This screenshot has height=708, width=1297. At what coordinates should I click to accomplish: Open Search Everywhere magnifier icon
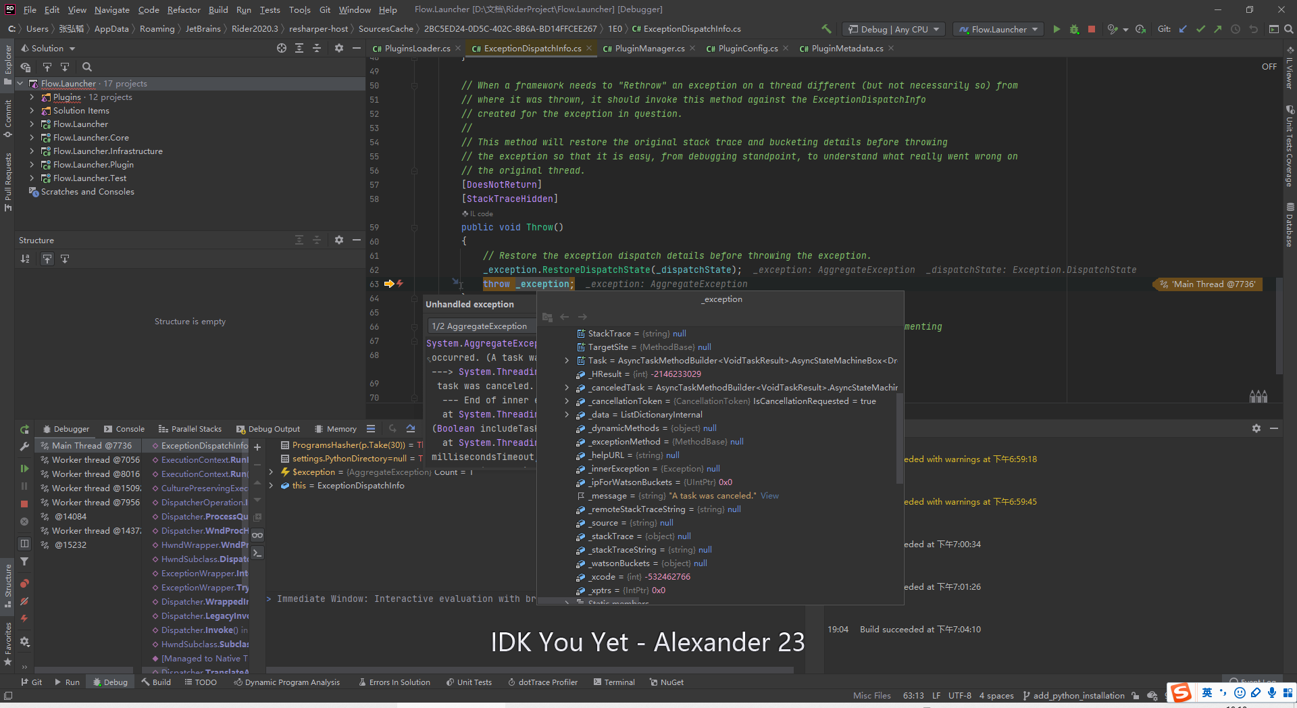[x=1289, y=29]
